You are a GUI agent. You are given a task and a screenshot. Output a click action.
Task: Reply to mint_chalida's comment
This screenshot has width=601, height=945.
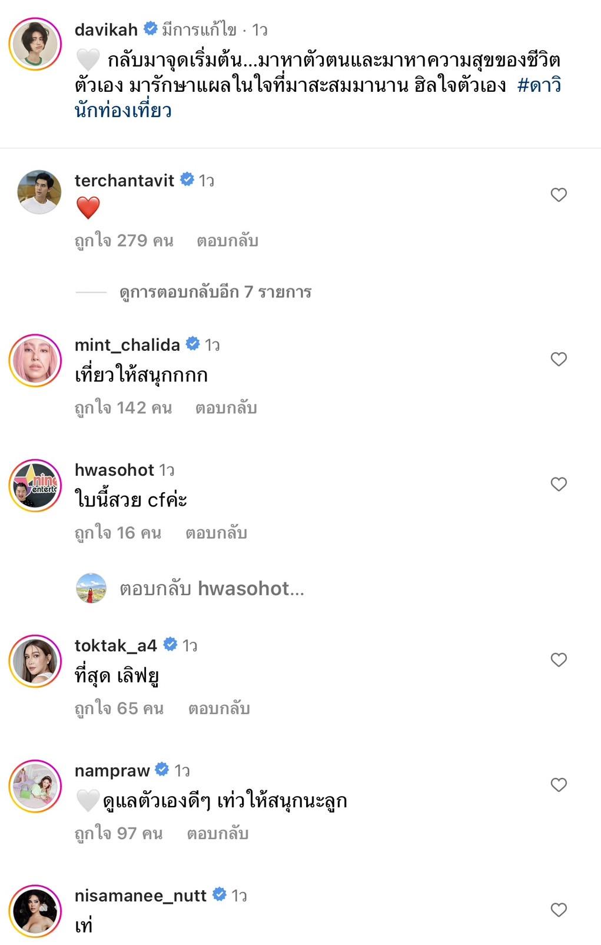(226, 407)
